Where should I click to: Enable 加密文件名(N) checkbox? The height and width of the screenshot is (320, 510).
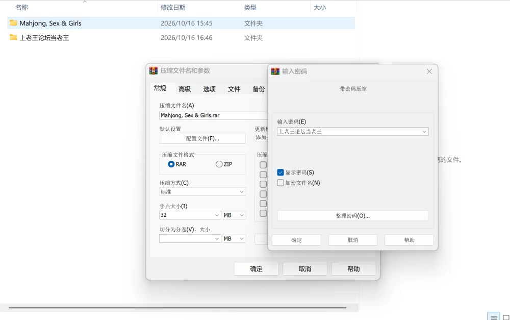click(x=280, y=183)
